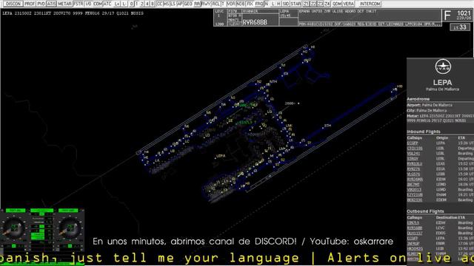
Task: Click the IVAO logo in LEPA panel
Action: point(443,66)
